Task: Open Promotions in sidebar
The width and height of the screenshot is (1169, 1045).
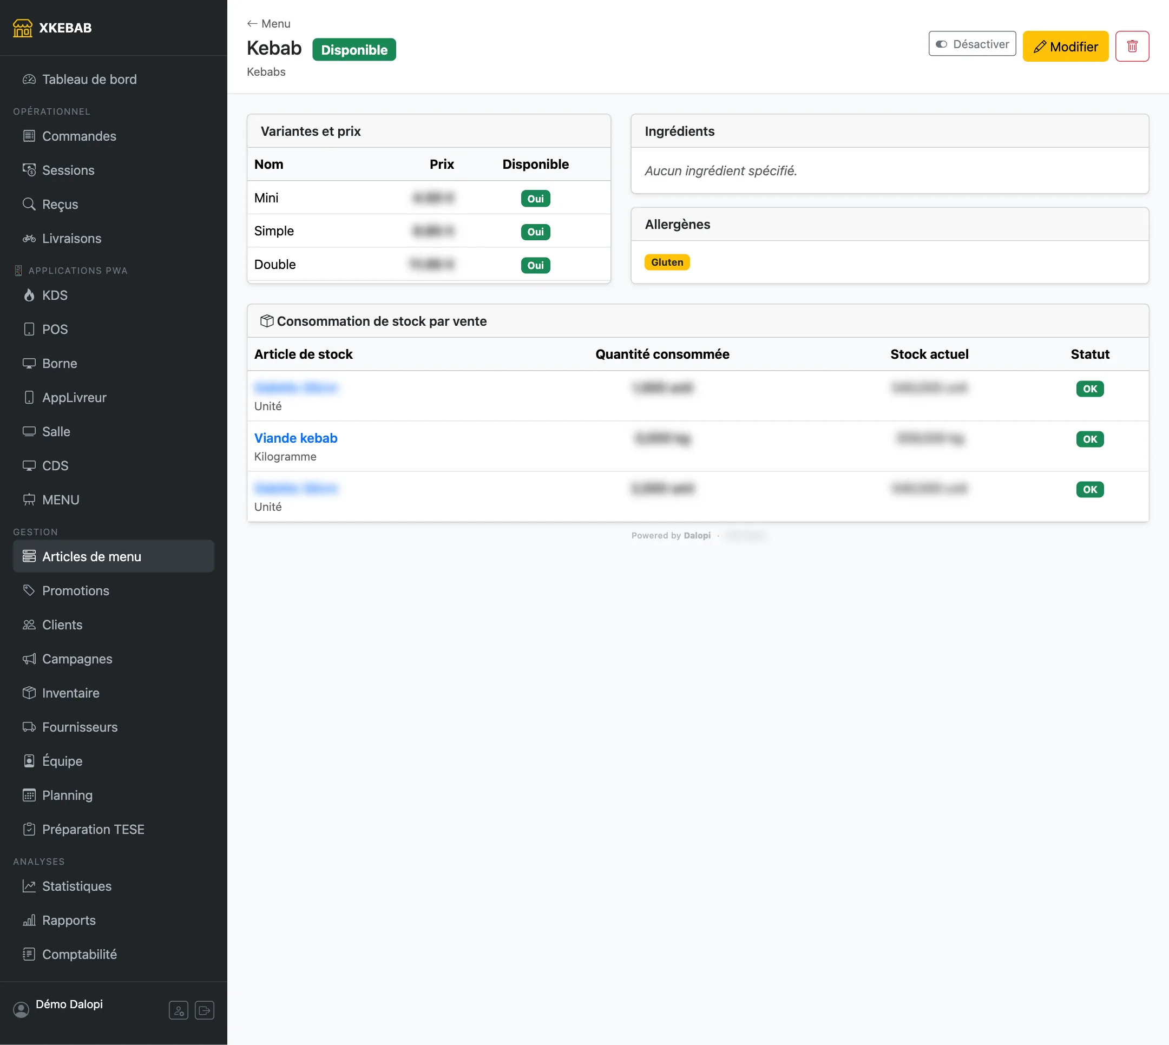Action: tap(114, 590)
